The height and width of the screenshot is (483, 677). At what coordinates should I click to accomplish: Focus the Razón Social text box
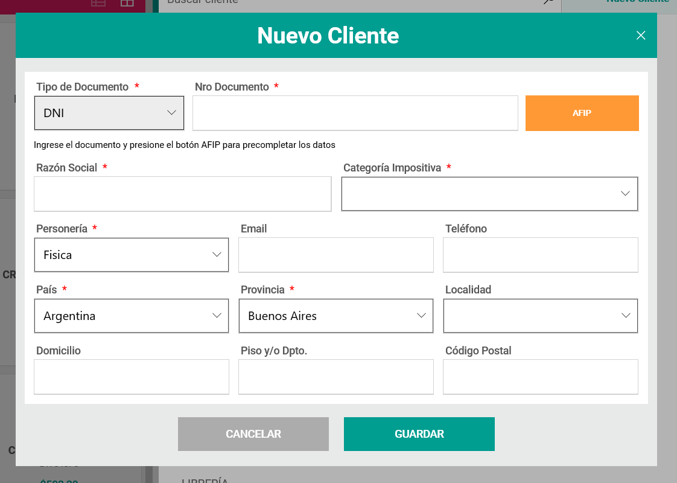point(183,194)
